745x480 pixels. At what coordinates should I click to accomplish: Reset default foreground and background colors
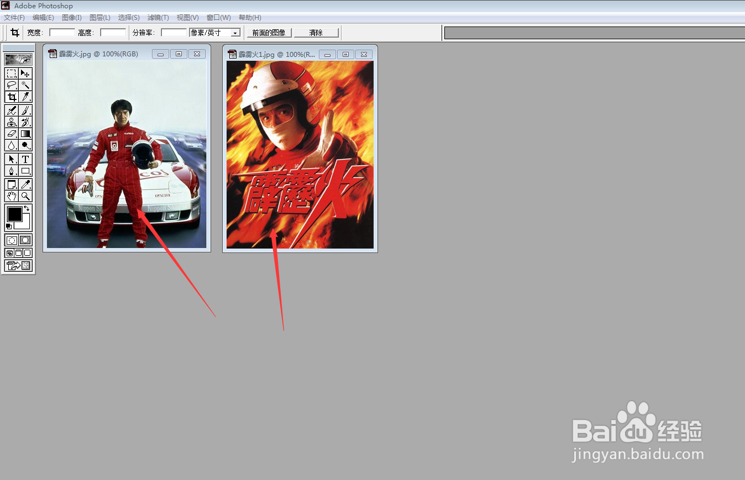(x=8, y=226)
